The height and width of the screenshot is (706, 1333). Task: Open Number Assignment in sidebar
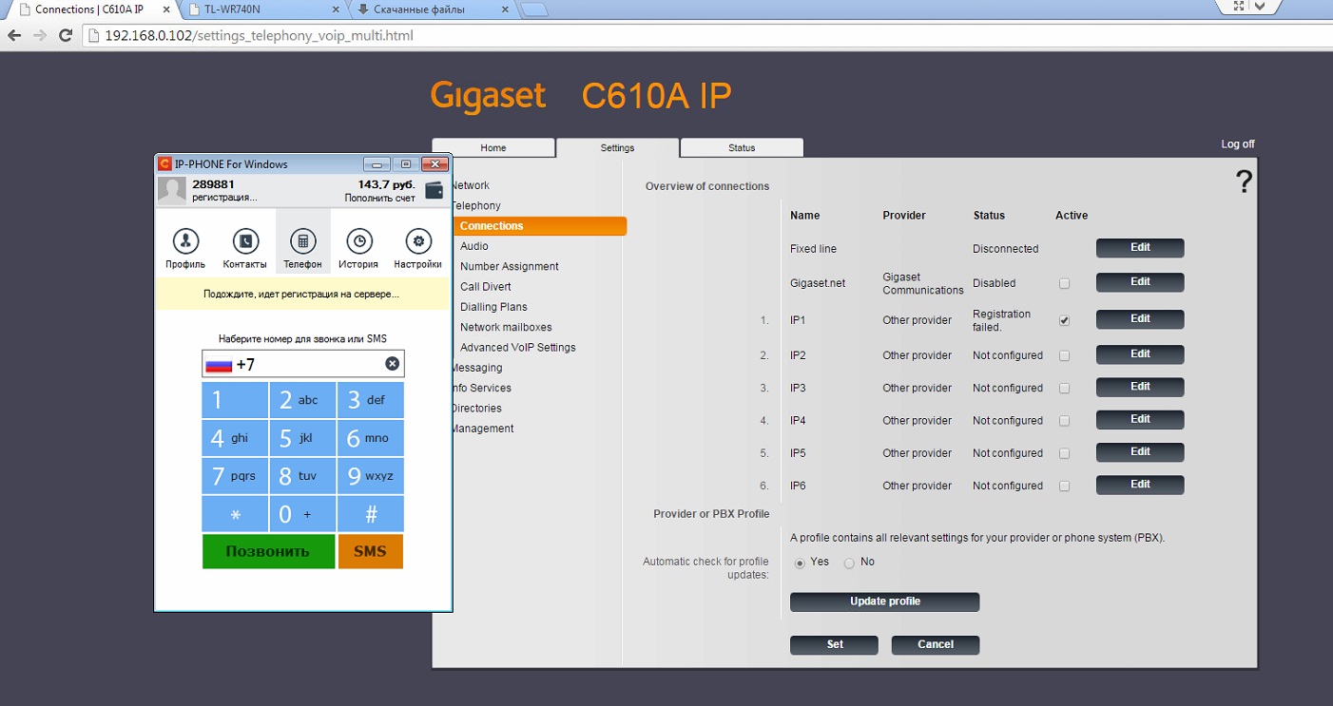510,266
